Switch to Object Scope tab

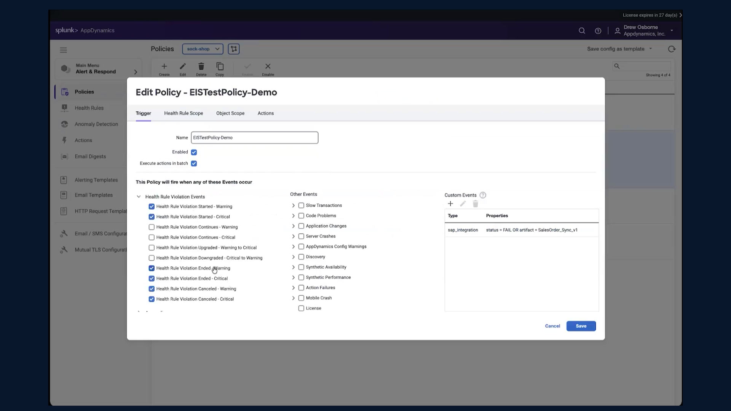(230, 113)
